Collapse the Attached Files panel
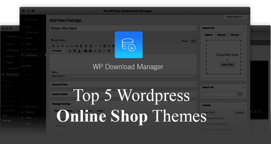 coord(195,85)
